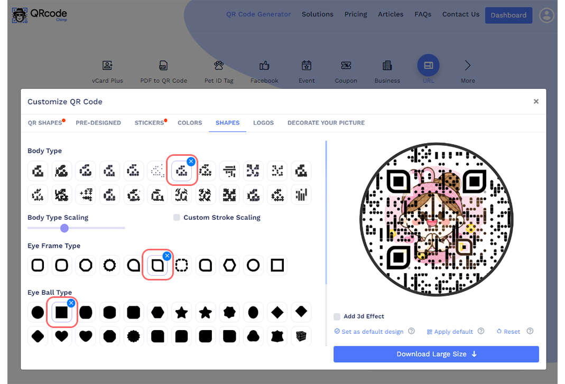This screenshot has height=384, width=565.
Task: Go to the Pricing menu item
Action: (x=355, y=14)
